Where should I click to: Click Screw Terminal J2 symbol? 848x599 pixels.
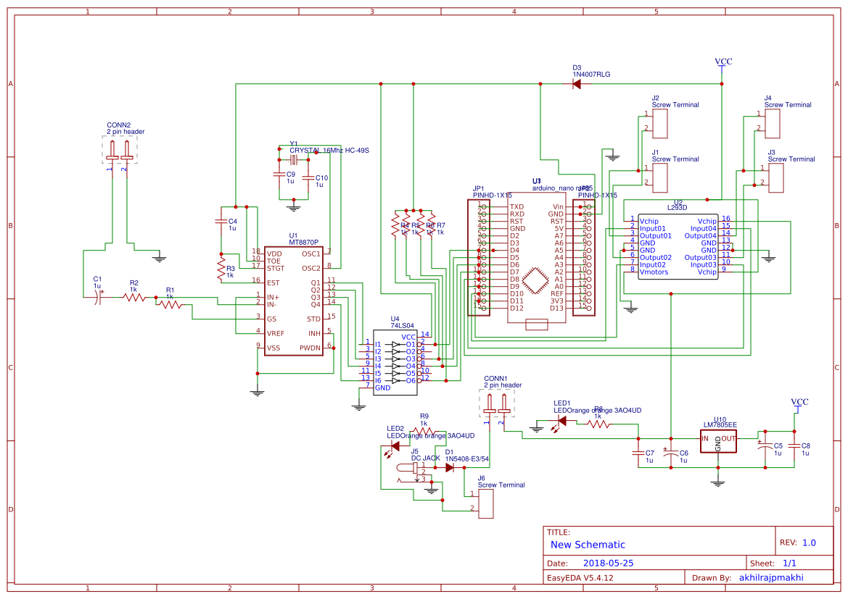(660, 123)
